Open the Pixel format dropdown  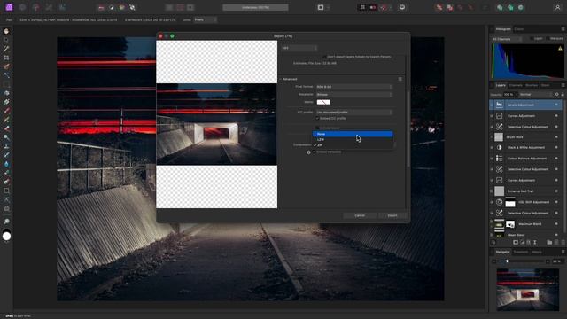point(354,87)
